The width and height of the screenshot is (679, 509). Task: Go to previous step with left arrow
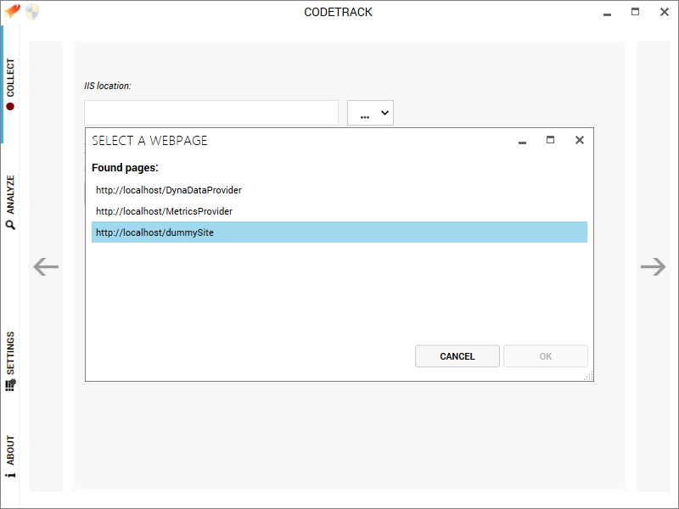point(46,266)
